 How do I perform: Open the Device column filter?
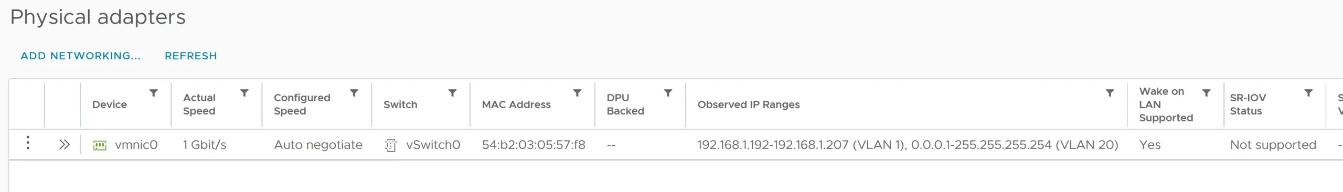(154, 93)
